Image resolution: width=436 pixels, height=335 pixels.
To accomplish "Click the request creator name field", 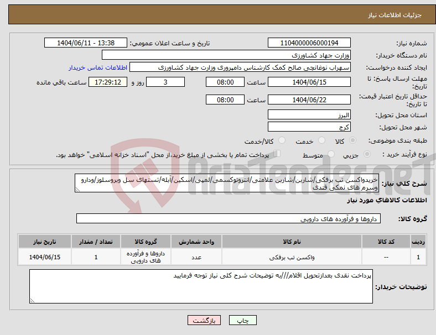I will pos(240,67).
